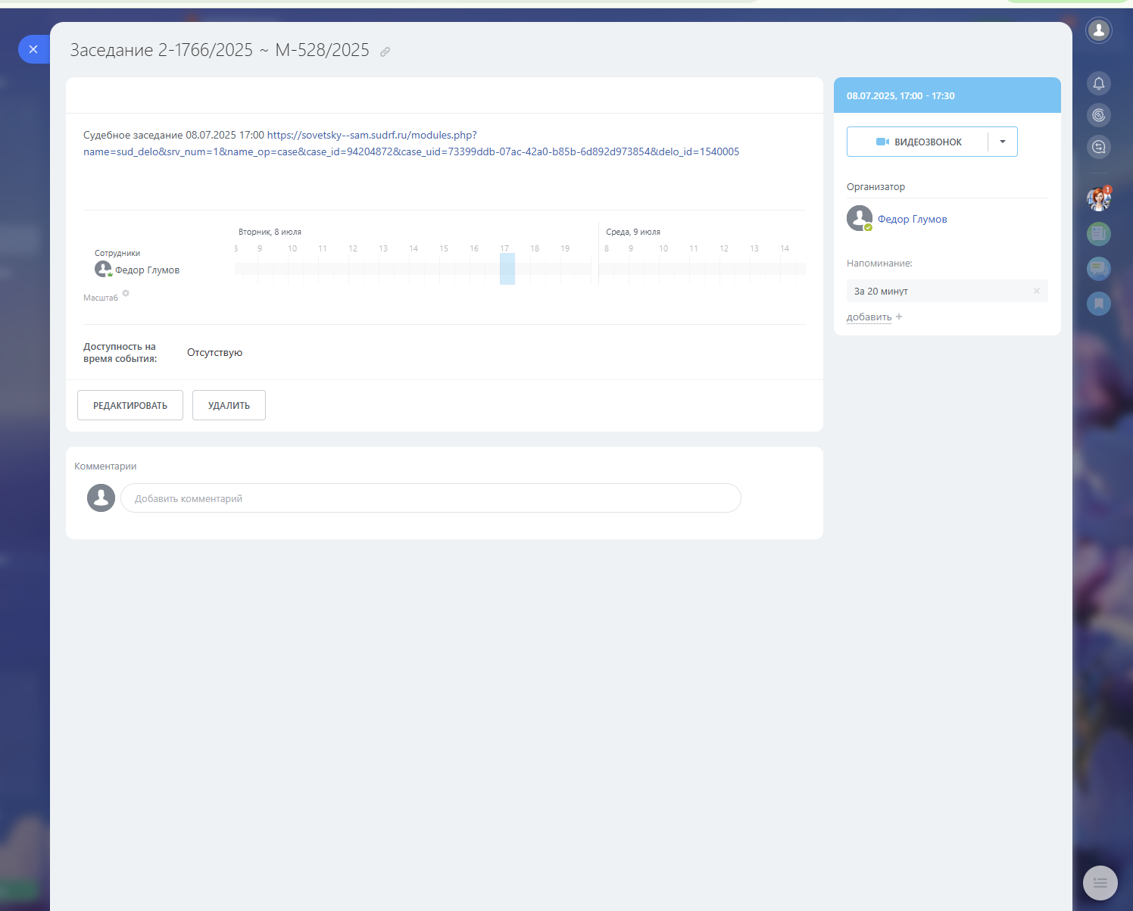Click the 'Добавить комментарий' input field

(x=430, y=498)
